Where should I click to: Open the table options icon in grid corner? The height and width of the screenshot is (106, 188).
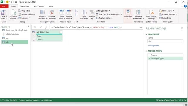pos(34,32)
